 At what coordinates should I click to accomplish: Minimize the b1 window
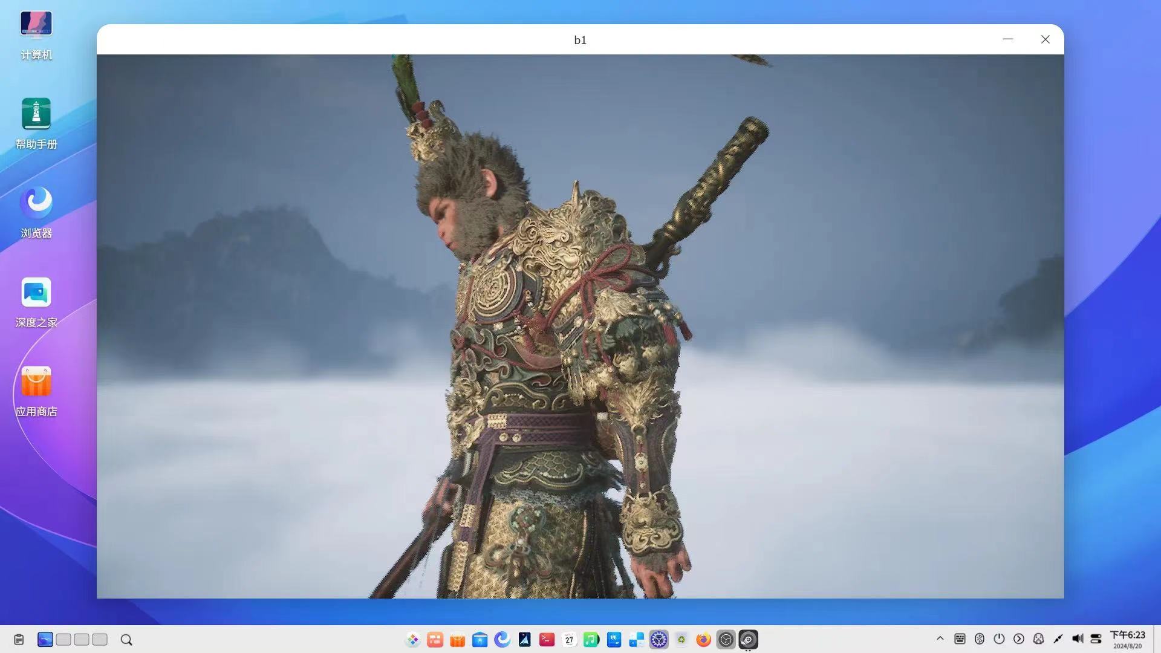click(1008, 39)
